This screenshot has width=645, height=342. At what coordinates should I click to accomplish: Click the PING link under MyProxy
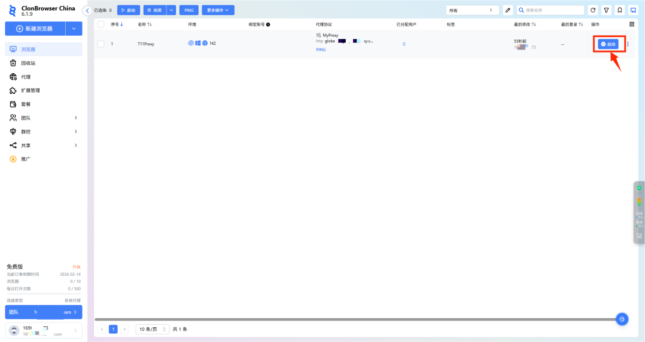[x=321, y=50]
